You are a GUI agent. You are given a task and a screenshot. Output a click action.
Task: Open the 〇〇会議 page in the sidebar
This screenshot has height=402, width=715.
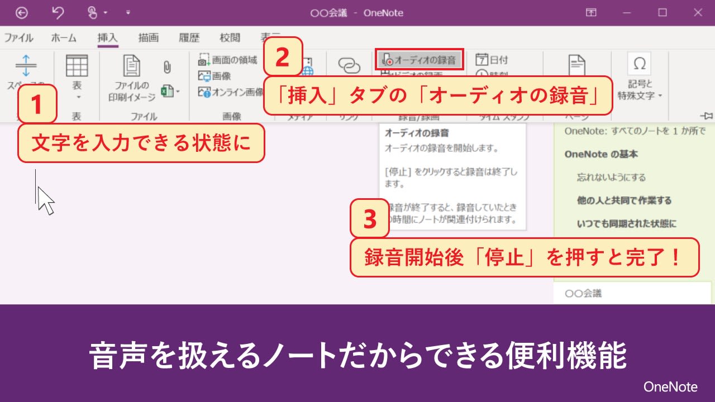click(585, 293)
